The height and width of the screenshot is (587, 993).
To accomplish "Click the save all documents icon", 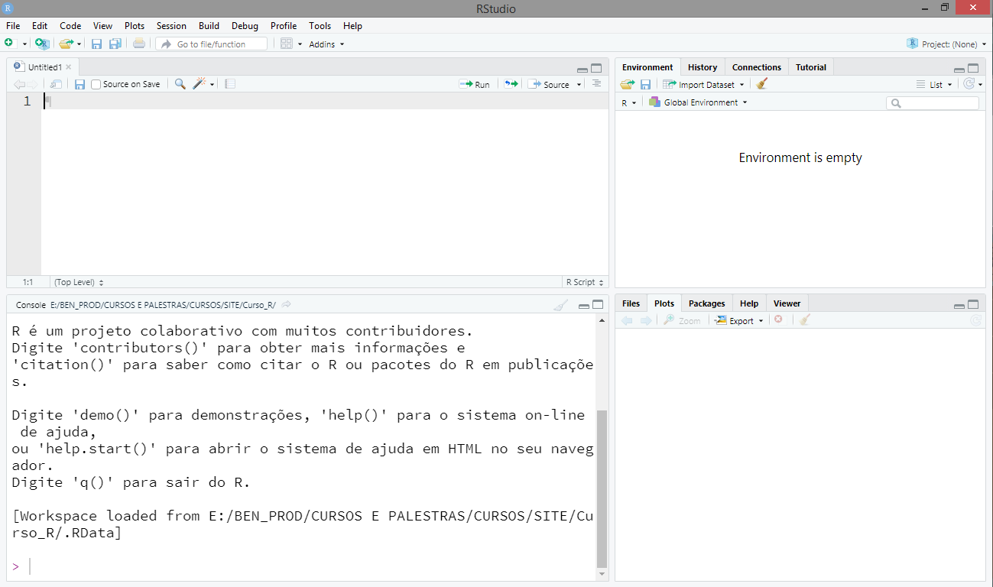I will 115,44.
